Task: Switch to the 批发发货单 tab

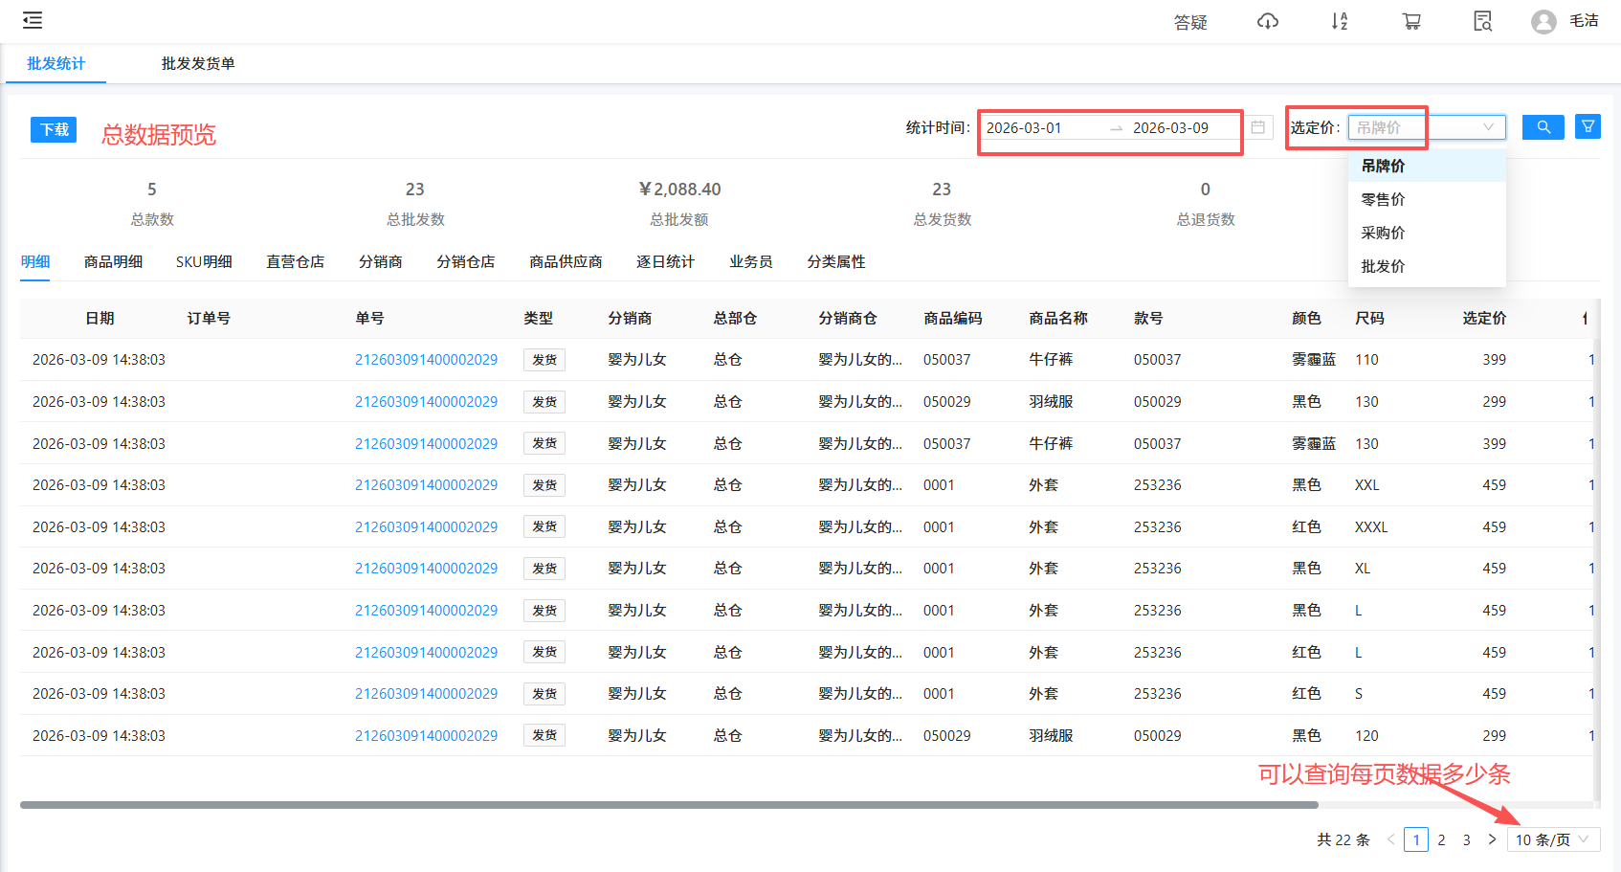Action: click(198, 63)
